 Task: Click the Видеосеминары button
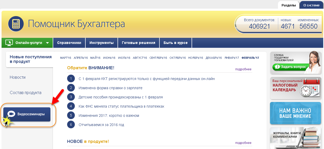pyautogui.click(x=27, y=114)
